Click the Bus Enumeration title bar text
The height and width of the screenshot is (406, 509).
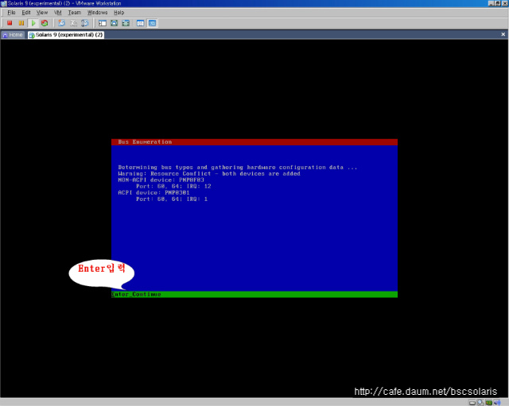[x=145, y=142]
